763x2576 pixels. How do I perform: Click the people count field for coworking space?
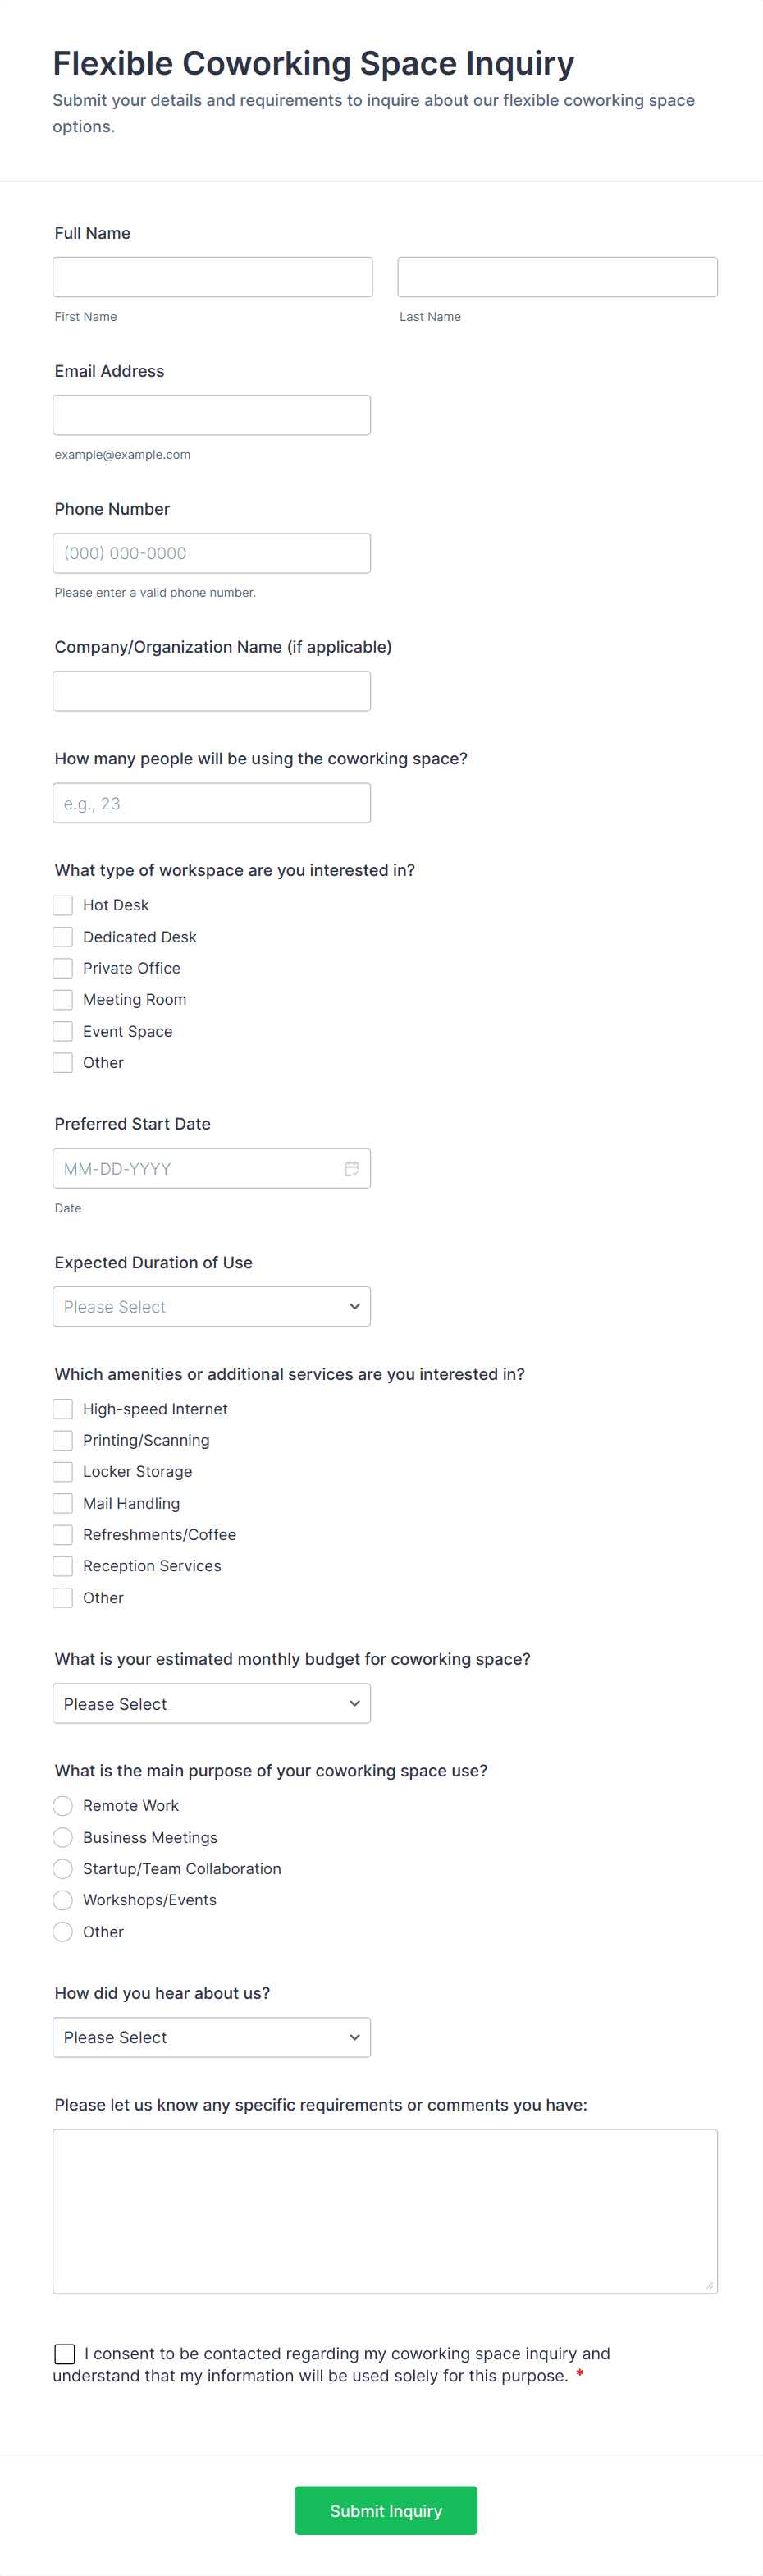pyautogui.click(x=211, y=802)
